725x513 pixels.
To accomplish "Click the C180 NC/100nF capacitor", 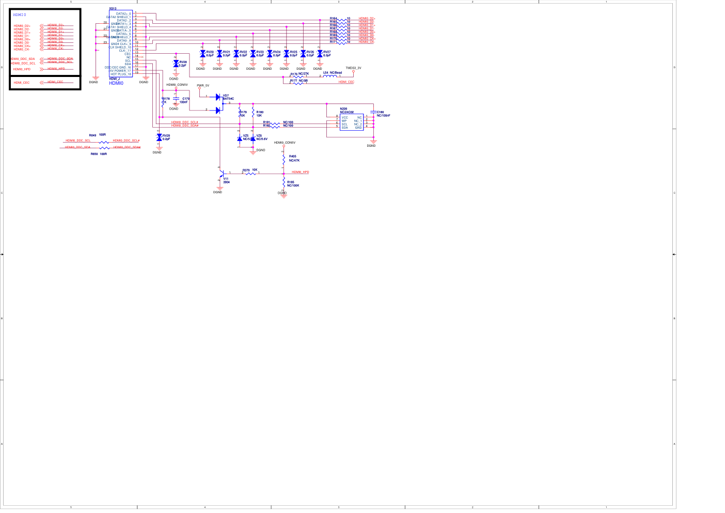I will (x=373, y=112).
